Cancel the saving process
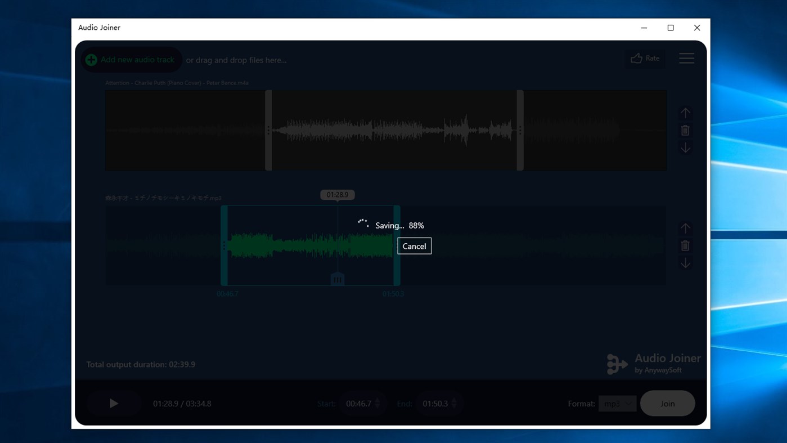Screen dimensions: 787x443 414,245
